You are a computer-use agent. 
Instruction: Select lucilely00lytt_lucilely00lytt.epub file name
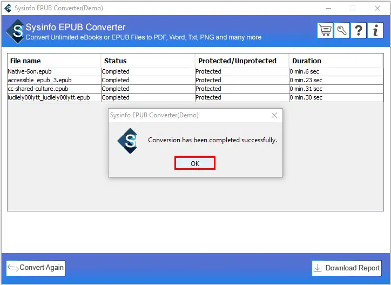click(49, 97)
